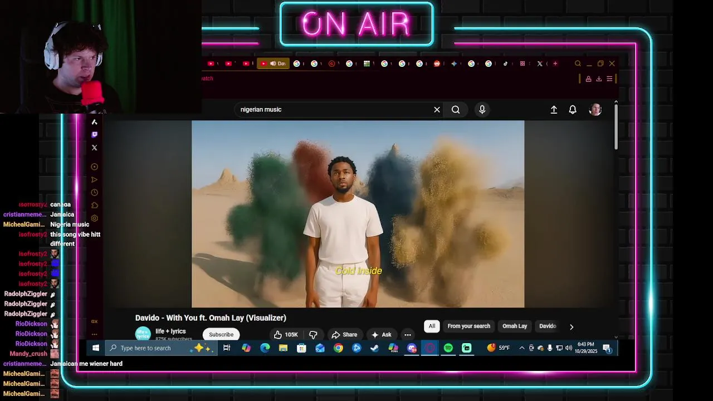This screenshot has height=401, width=713.
Task: Open the Easy setup sliders icon
Action: 609,79
